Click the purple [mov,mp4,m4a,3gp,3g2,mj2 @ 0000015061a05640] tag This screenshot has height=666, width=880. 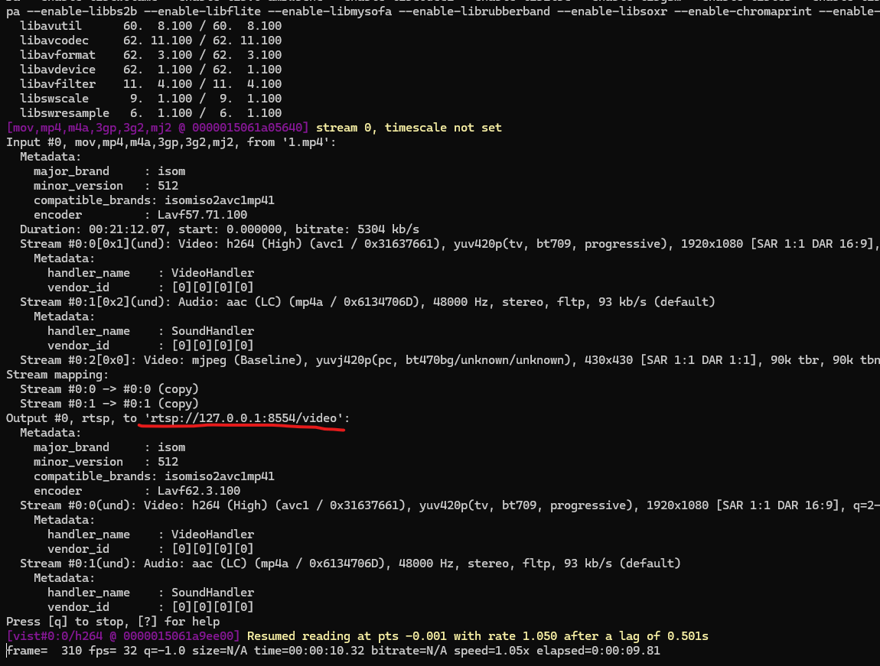(157, 128)
